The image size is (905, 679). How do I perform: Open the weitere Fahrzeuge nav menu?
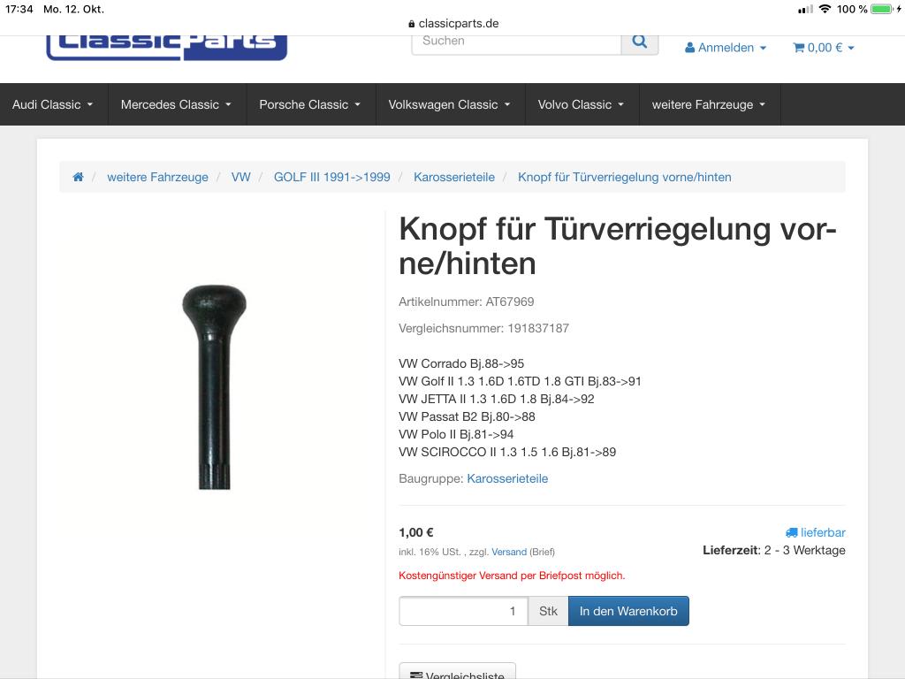pyautogui.click(x=709, y=104)
